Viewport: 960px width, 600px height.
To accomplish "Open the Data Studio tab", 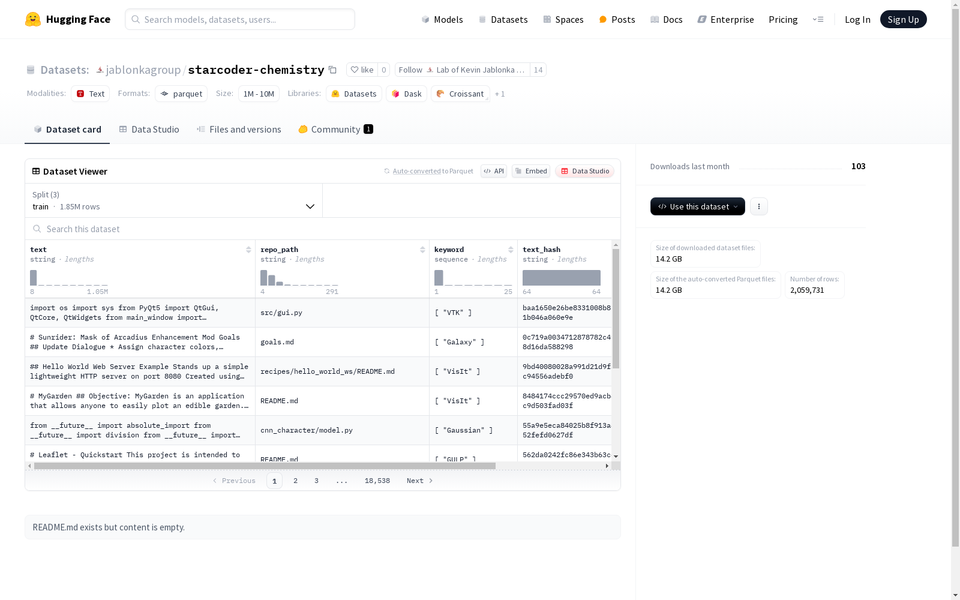I will (x=149, y=130).
